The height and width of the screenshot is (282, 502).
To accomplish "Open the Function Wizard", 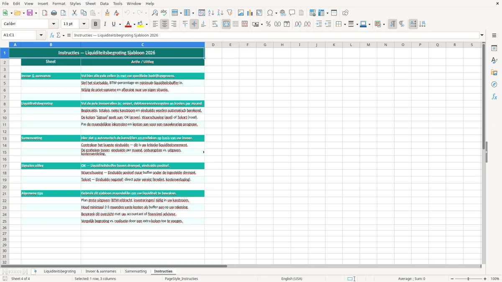I will (x=52, y=35).
